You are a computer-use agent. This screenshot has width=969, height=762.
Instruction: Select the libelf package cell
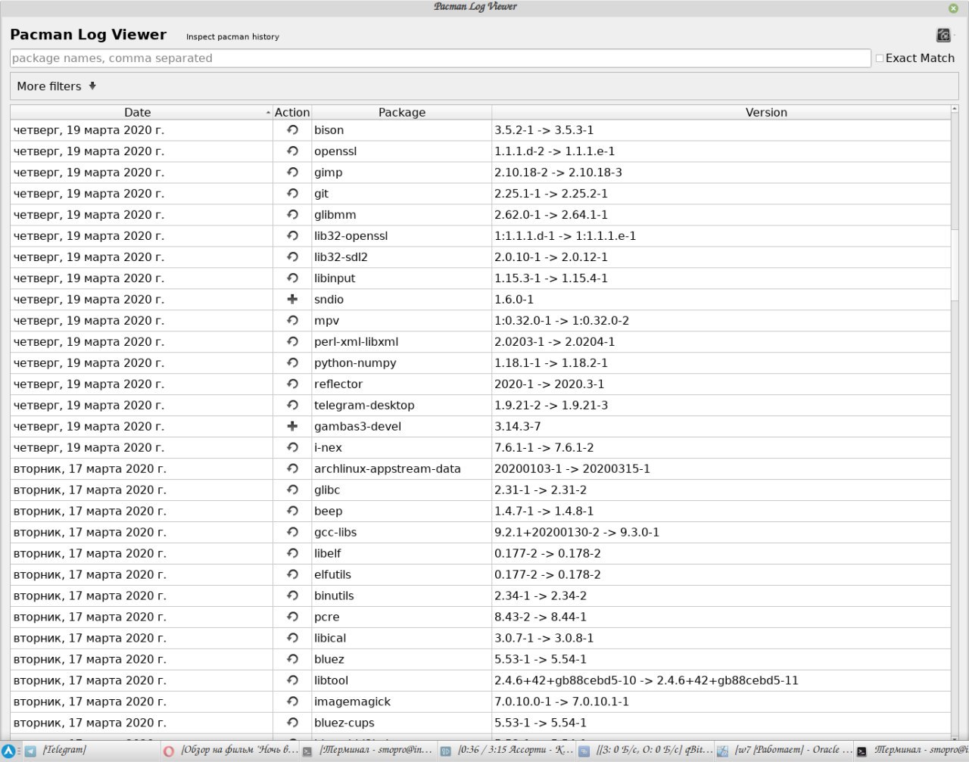pos(401,554)
